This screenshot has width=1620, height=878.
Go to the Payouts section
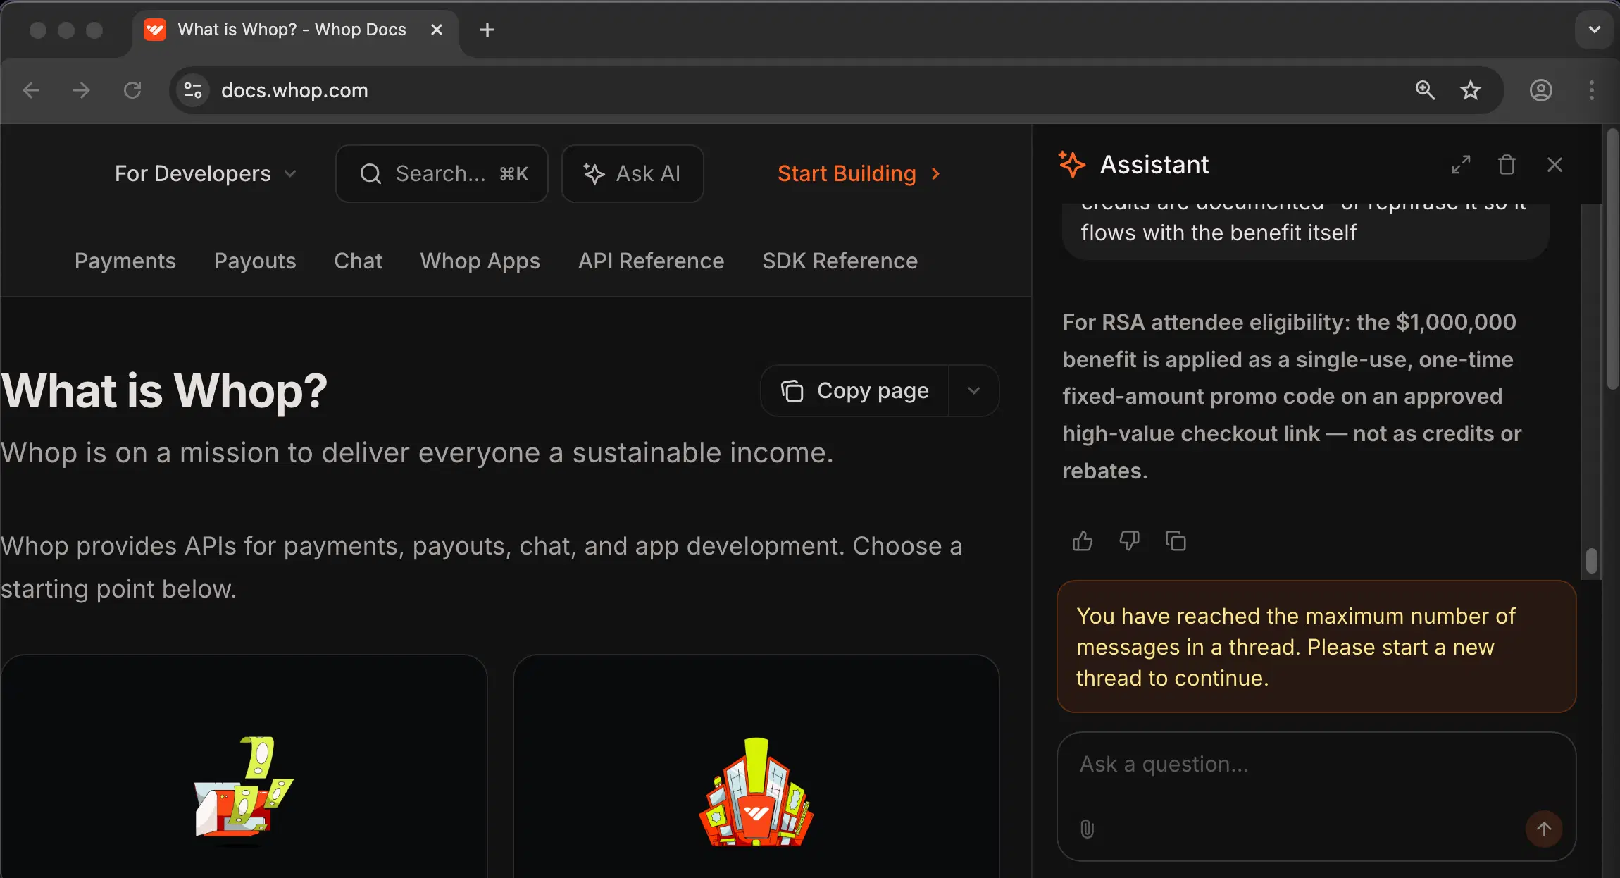(x=255, y=261)
